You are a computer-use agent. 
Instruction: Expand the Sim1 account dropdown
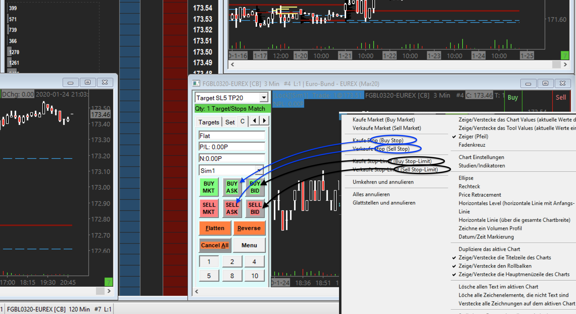(259, 170)
